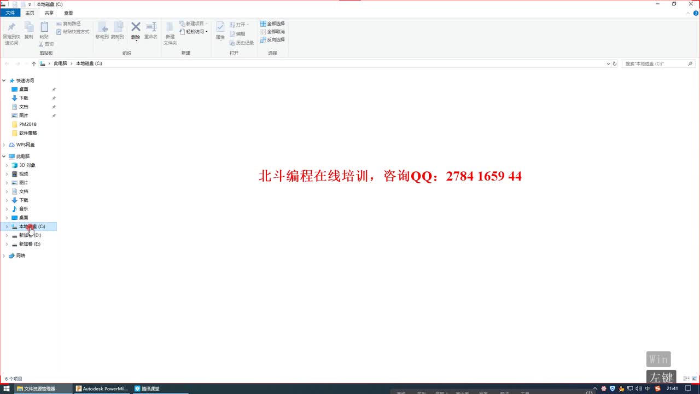
Task: Open the 轻松访问 dropdown
Action: pos(194,32)
